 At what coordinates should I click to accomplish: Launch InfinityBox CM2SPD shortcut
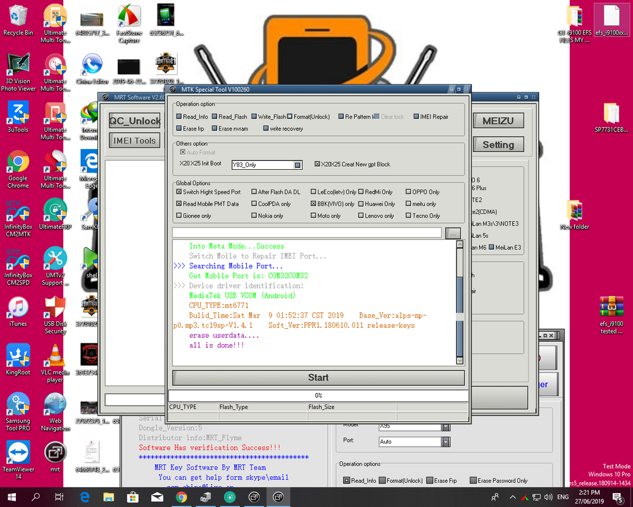point(18,267)
